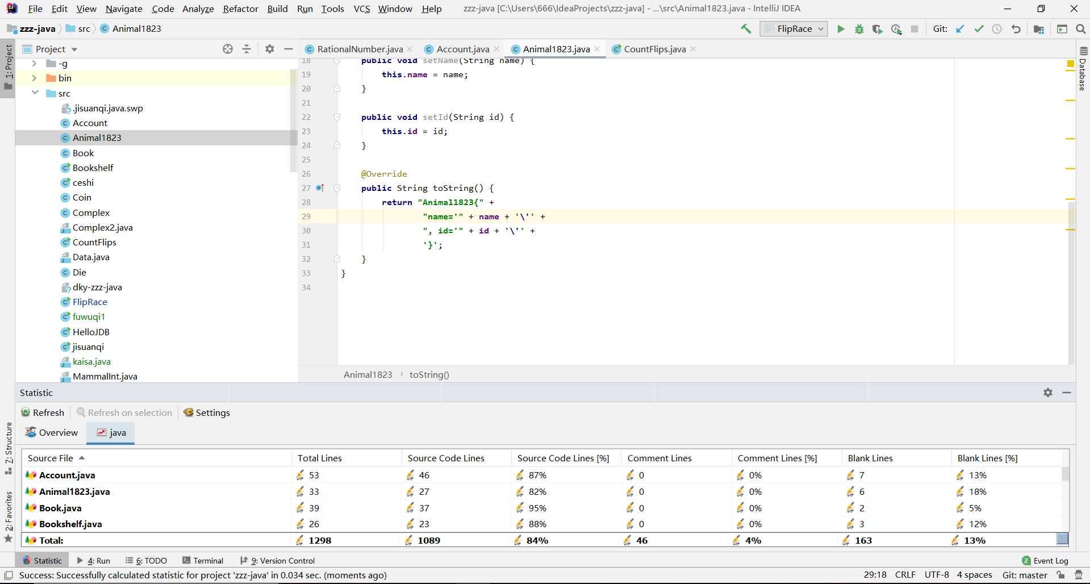
Task: Open the Terminal tool window
Action: point(203,560)
